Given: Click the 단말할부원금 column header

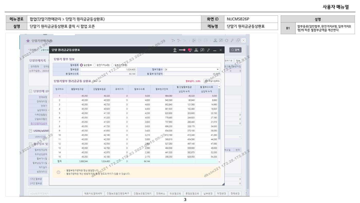Looking at the screenshot, I should click(99, 89).
